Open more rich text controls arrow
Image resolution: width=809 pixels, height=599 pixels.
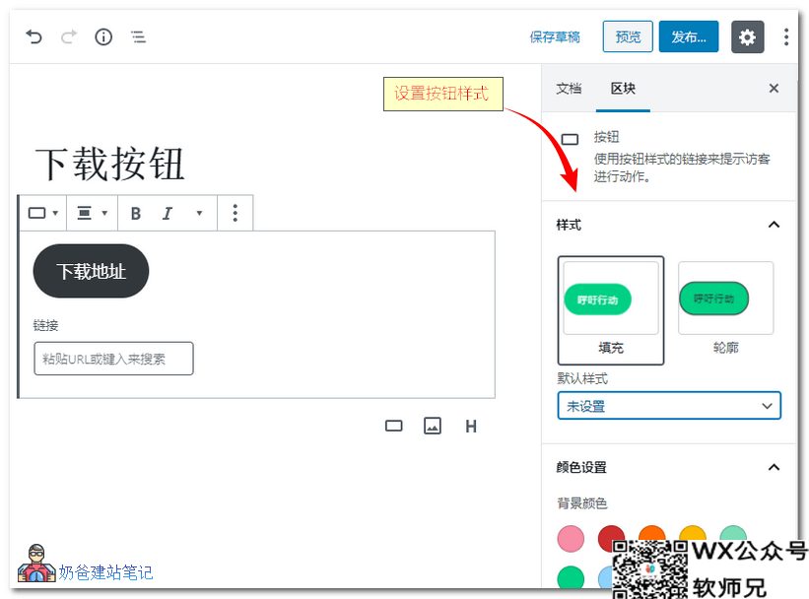click(199, 213)
